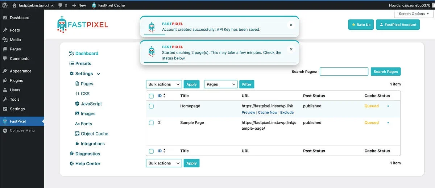Open Appearance menu in sidebar
435x188 pixels.
click(x=21, y=71)
